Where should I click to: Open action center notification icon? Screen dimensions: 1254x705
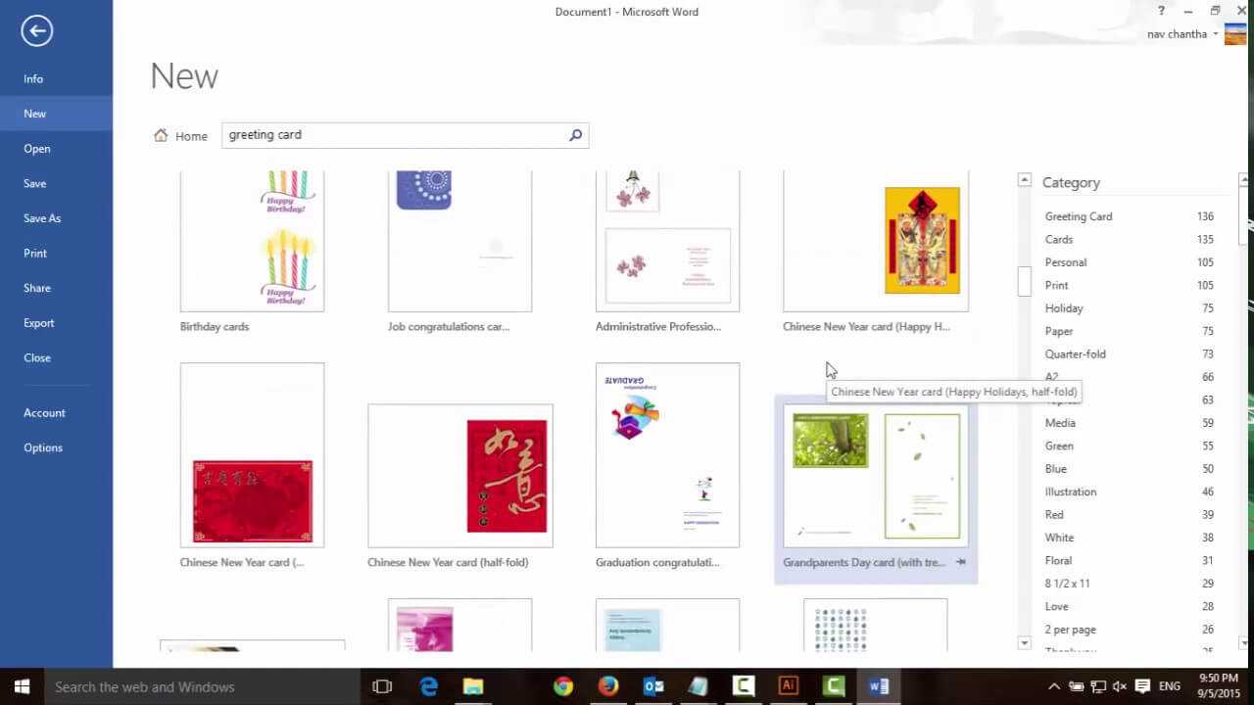tap(1141, 686)
